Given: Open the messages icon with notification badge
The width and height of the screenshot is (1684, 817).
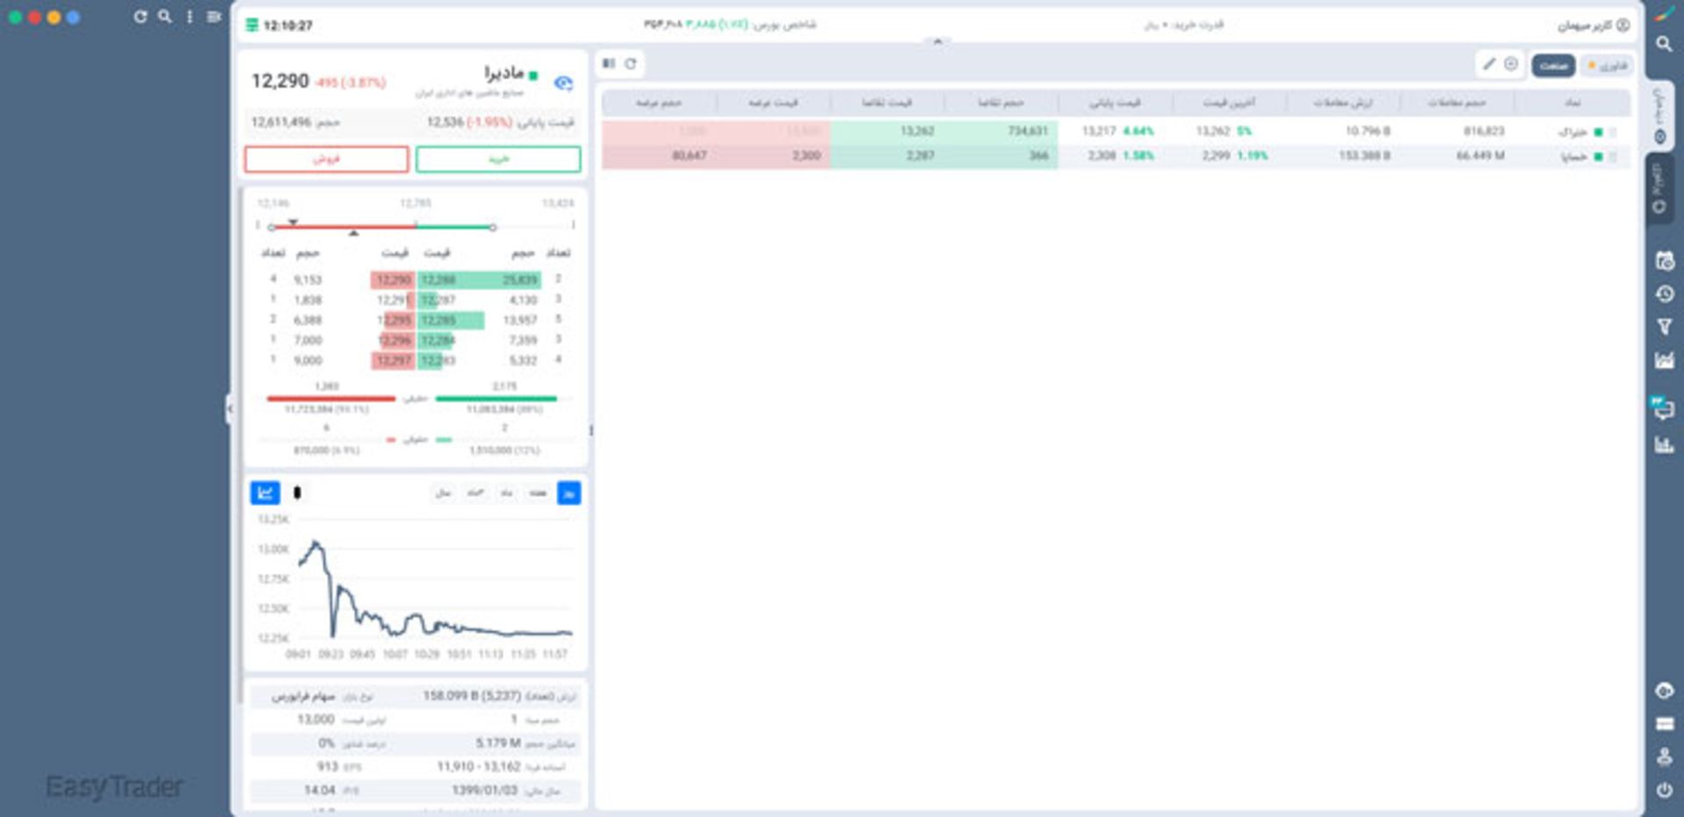Looking at the screenshot, I should [1663, 408].
